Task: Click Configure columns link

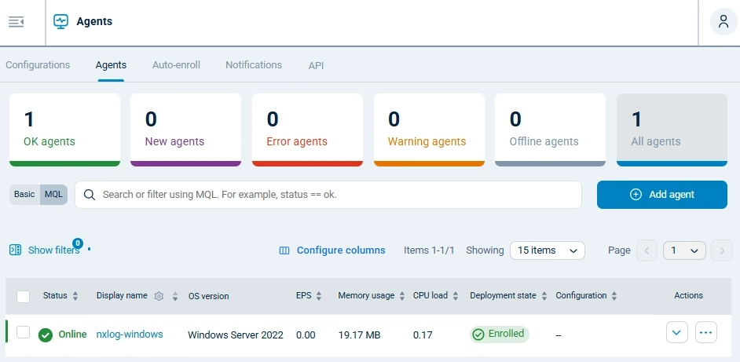Action: [x=341, y=250]
